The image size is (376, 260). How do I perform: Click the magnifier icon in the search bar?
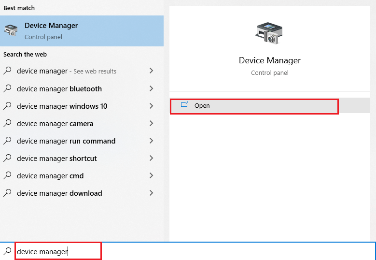click(x=8, y=251)
